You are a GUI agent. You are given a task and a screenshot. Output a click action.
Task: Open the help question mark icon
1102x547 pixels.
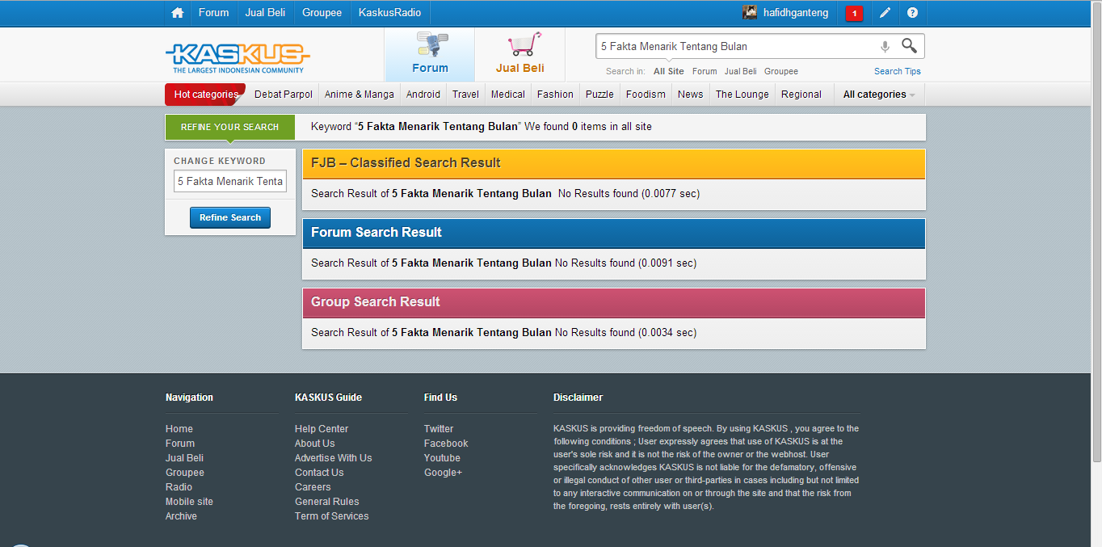click(912, 13)
